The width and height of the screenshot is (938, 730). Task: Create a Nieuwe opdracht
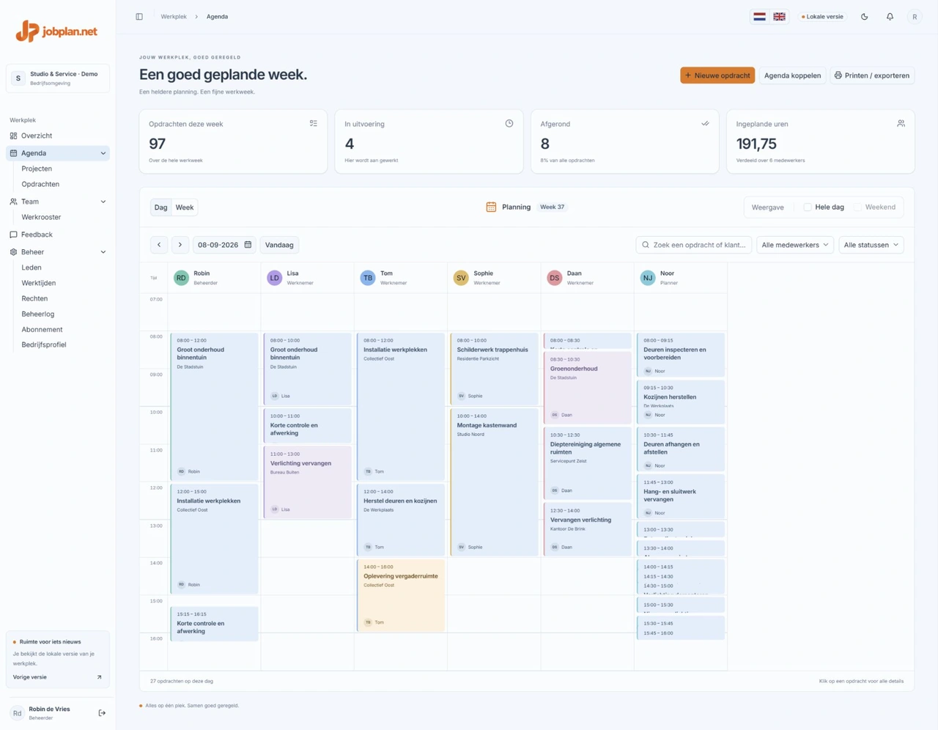click(x=717, y=75)
